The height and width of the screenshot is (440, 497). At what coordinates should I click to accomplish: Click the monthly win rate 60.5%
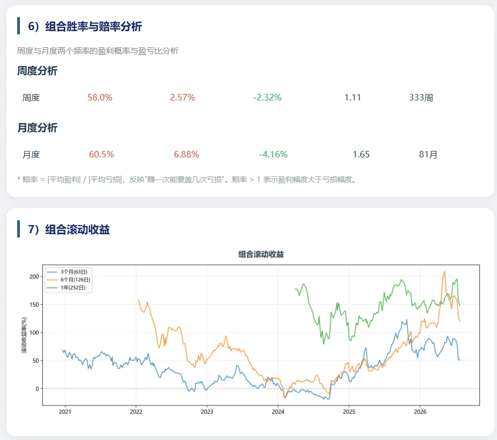(102, 155)
